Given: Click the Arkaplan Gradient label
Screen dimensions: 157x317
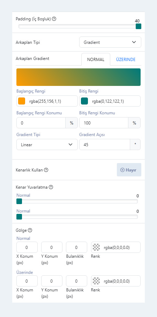Looking at the screenshot, I should (x=32, y=59).
